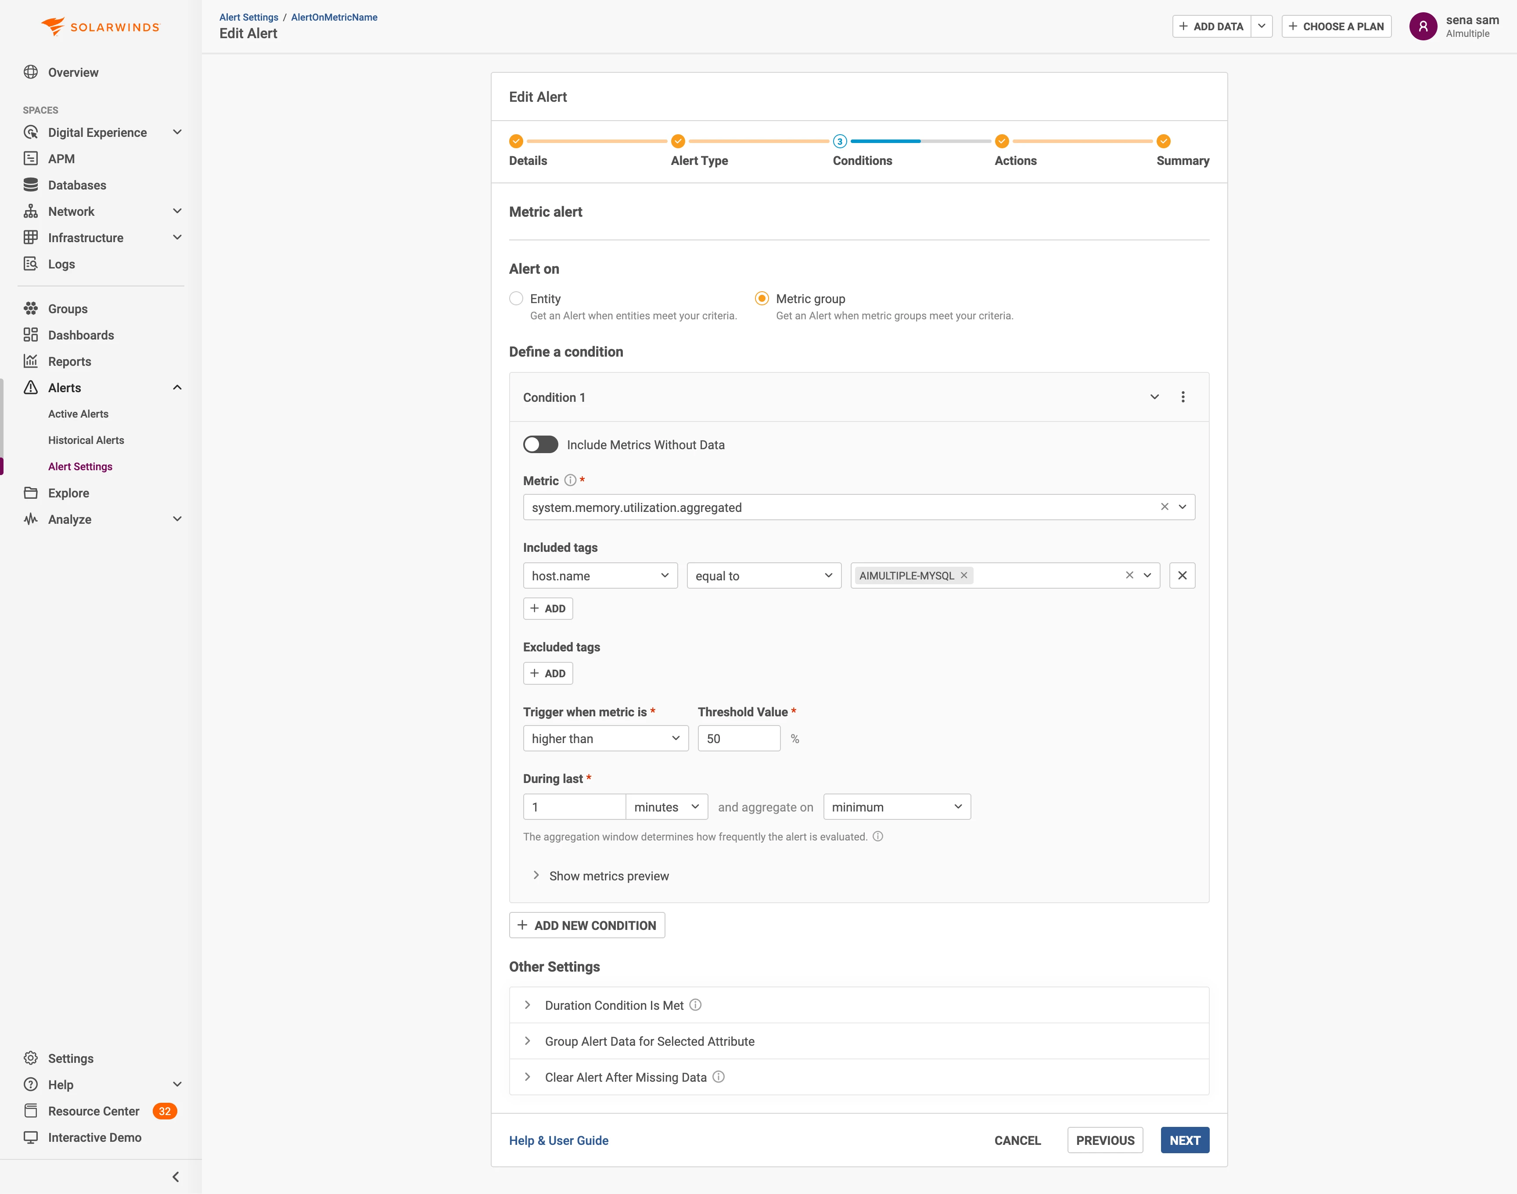Click the Settings gear icon

pyautogui.click(x=31, y=1058)
